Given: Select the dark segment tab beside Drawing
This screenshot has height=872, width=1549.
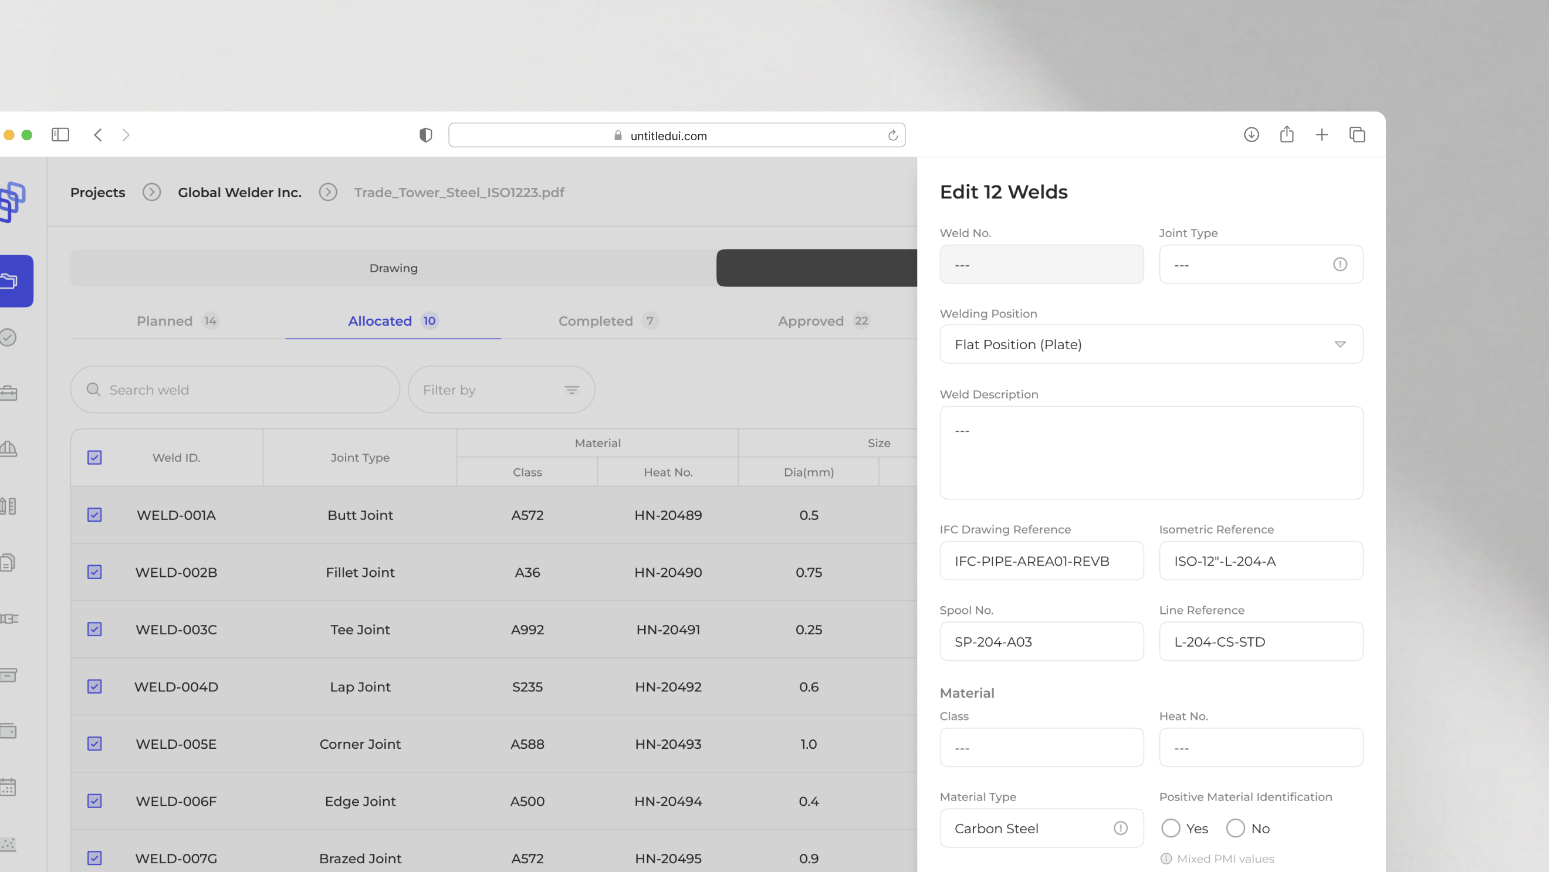Looking at the screenshot, I should pyautogui.click(x=817, y=268).
